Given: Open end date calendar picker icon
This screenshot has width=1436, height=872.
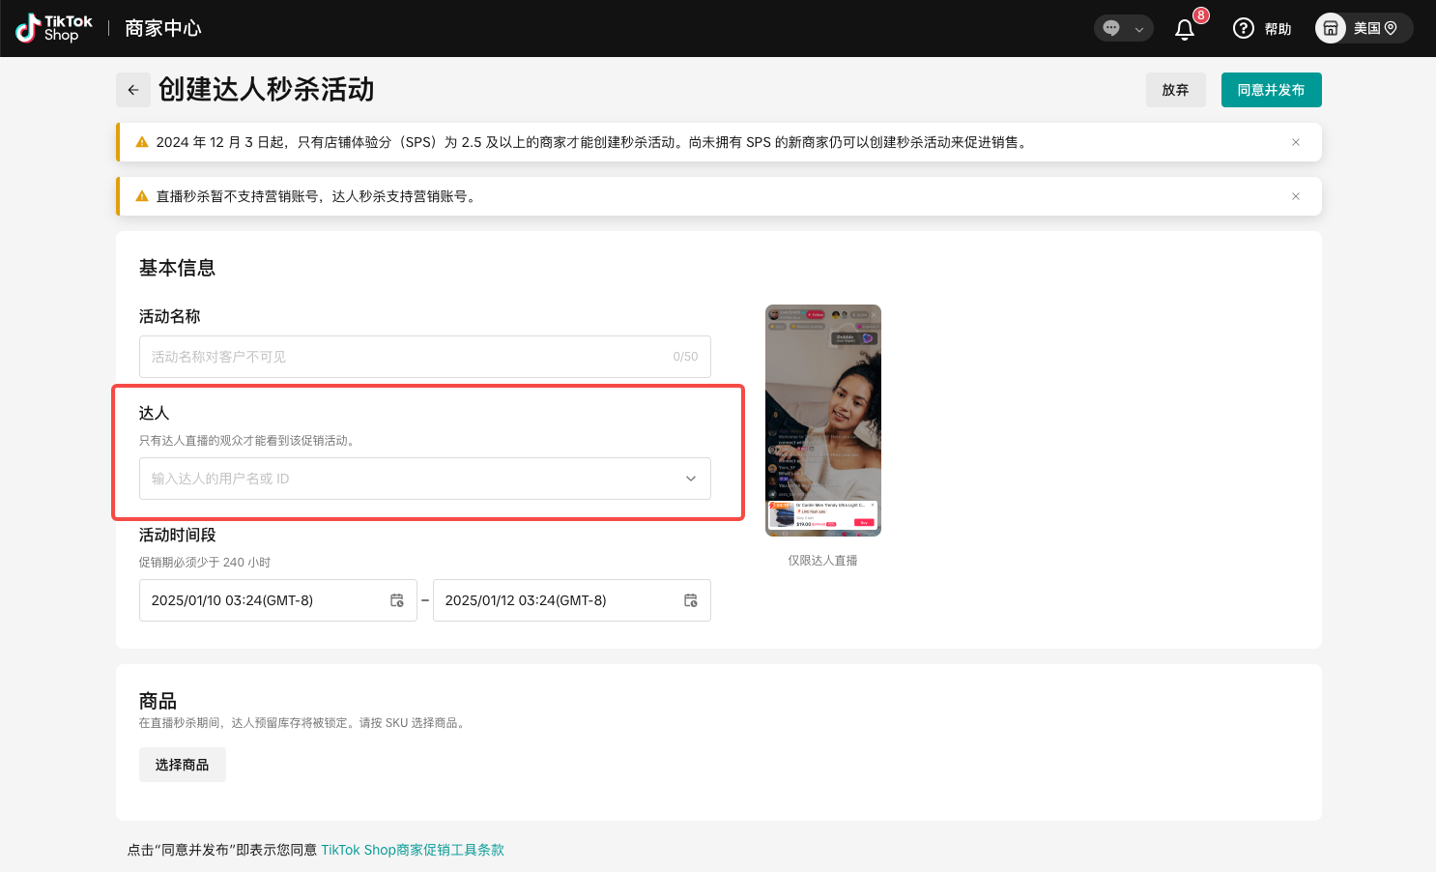Looking at the screenshot, I should [691, 600].
